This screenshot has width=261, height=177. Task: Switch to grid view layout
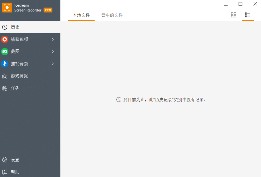pyautogui.click(x=233, y=15)
